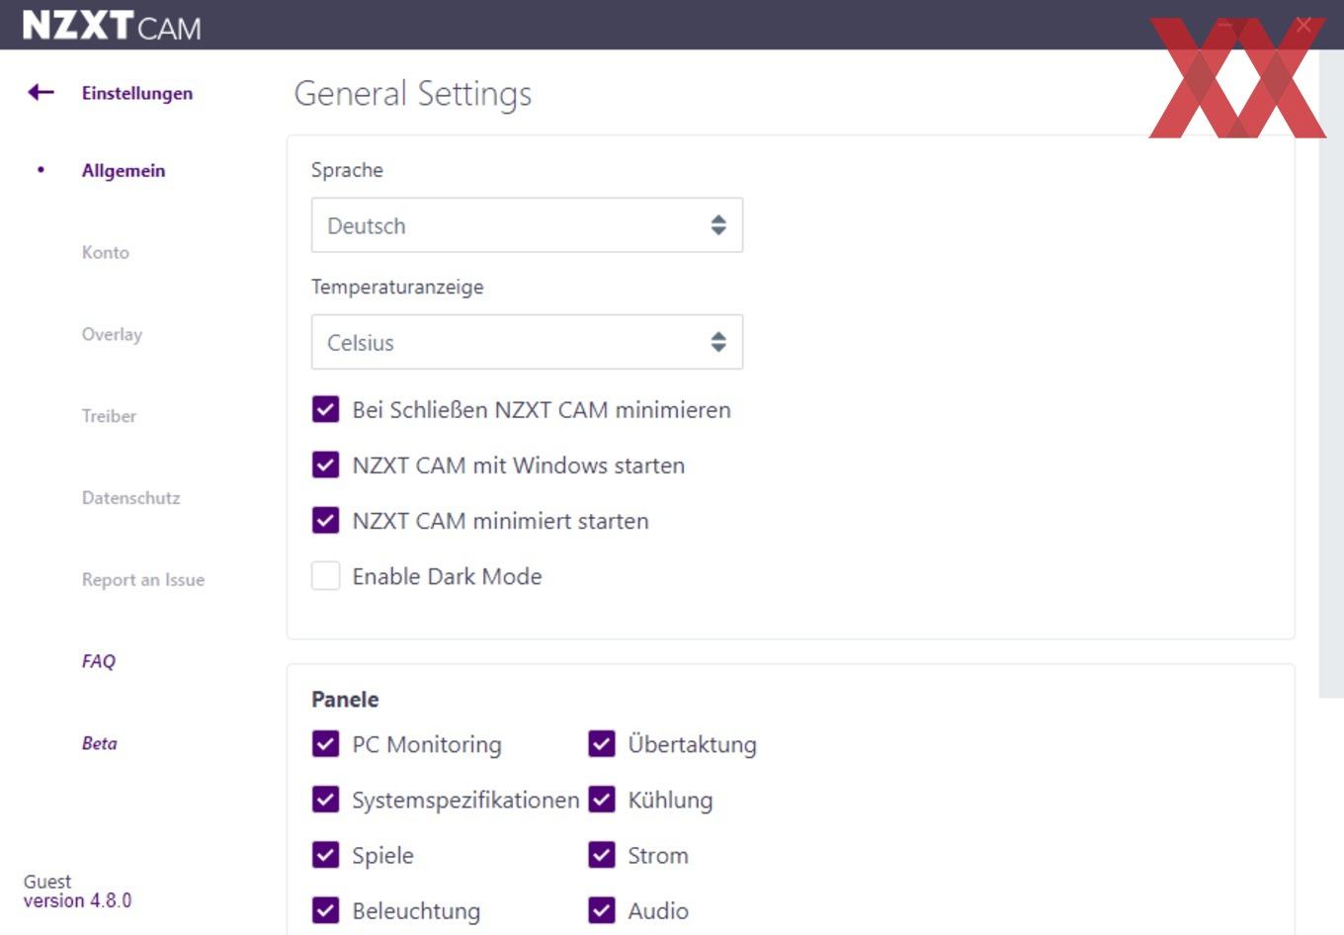The image size is (1344, 935).
Task: Open the Sprache dropdown showing Deutsch
Action: (x=527, y=225)
